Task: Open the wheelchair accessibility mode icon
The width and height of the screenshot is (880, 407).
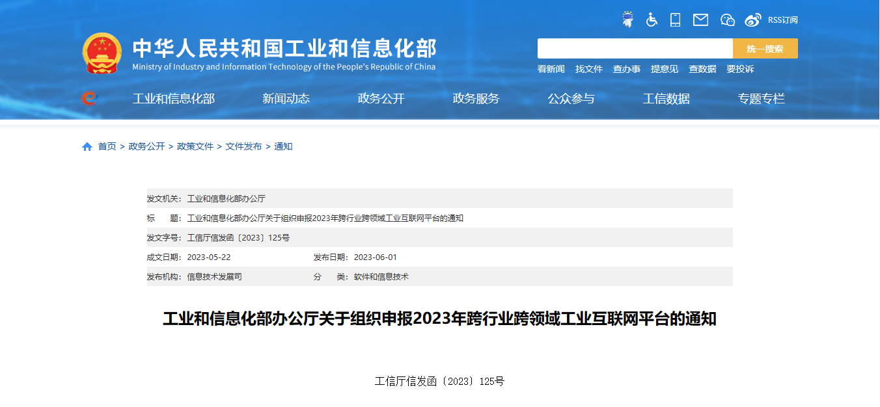Action: coord(652,20)
